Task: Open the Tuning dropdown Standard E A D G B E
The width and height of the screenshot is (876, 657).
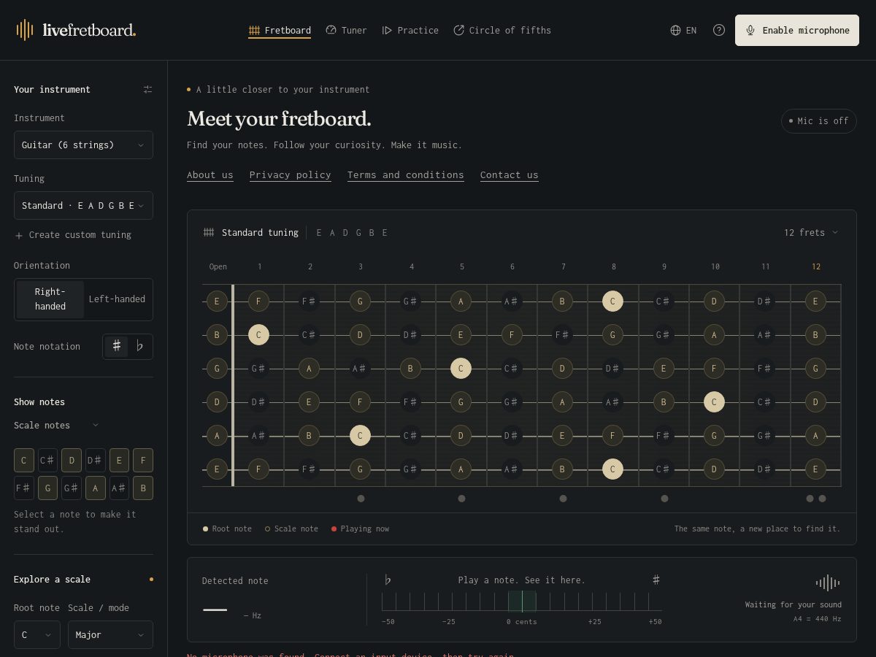Action: pyautogui.click(x=83, y=205)
